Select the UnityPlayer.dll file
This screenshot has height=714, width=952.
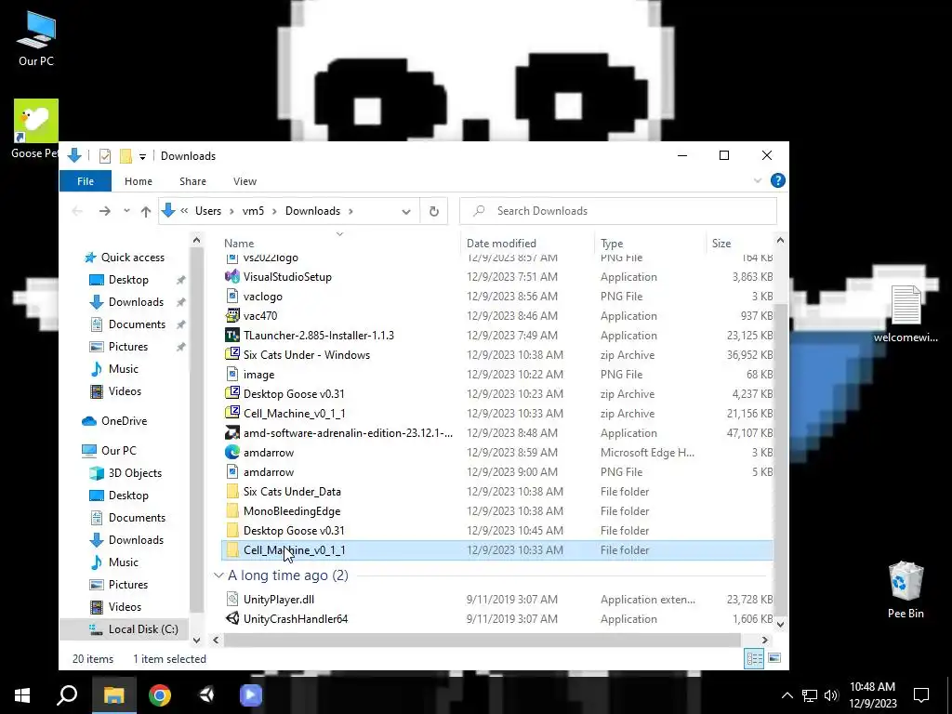(498, 600)
